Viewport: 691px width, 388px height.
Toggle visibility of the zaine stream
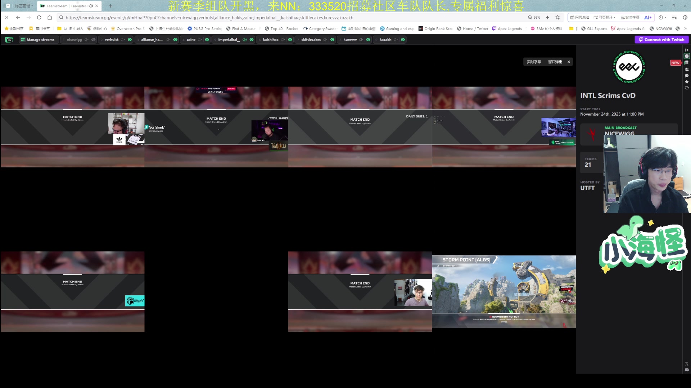pos(207,40)
